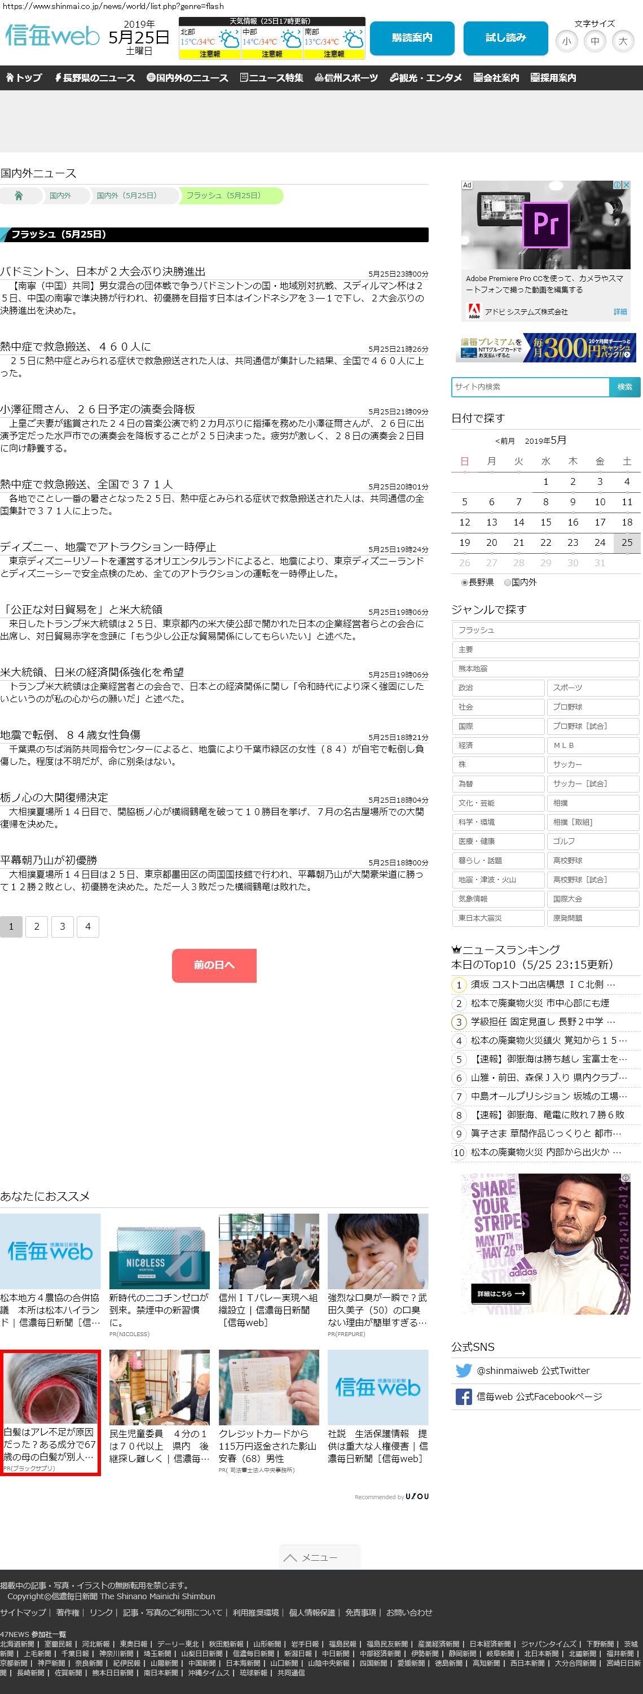Select calendar date 24
Viewport: 643px width, 1694px height.
click(x=600, y=542)
